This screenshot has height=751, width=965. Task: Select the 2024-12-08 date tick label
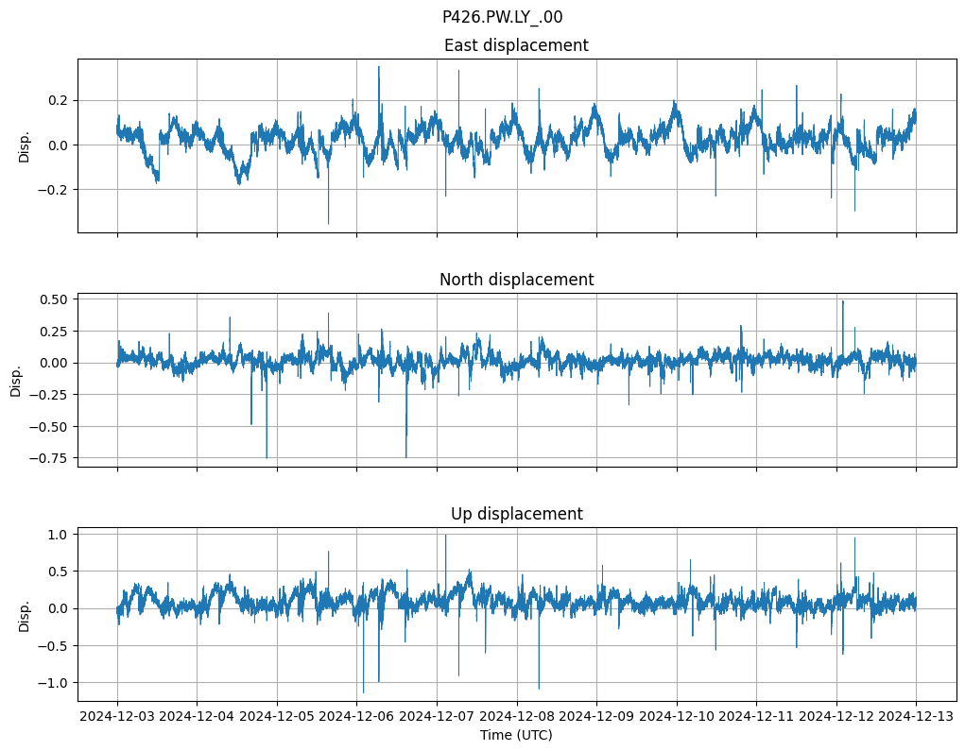pos(516,717)
